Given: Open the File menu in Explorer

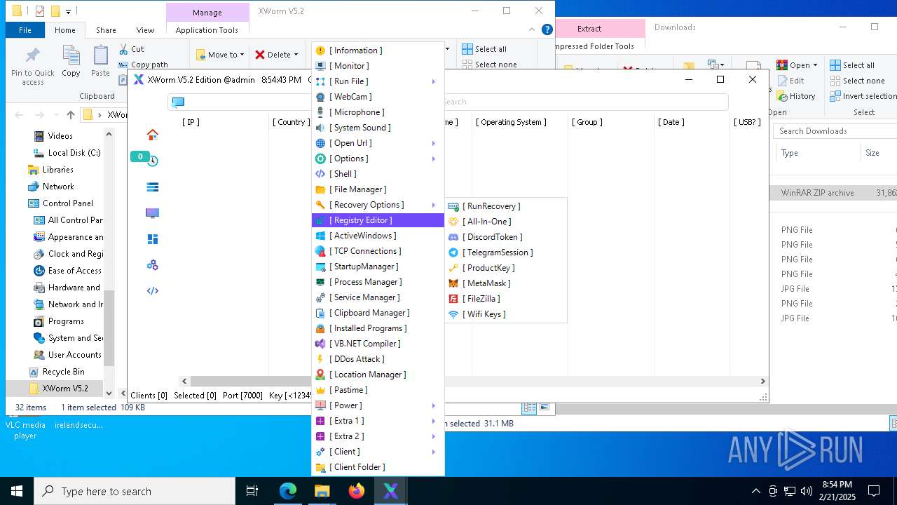Looking at the screenshot, I should [x=25, y=30].
